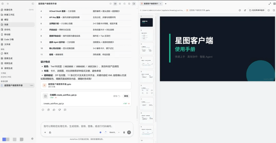Dislike the response with thumbs down

[x=60, y=110]
